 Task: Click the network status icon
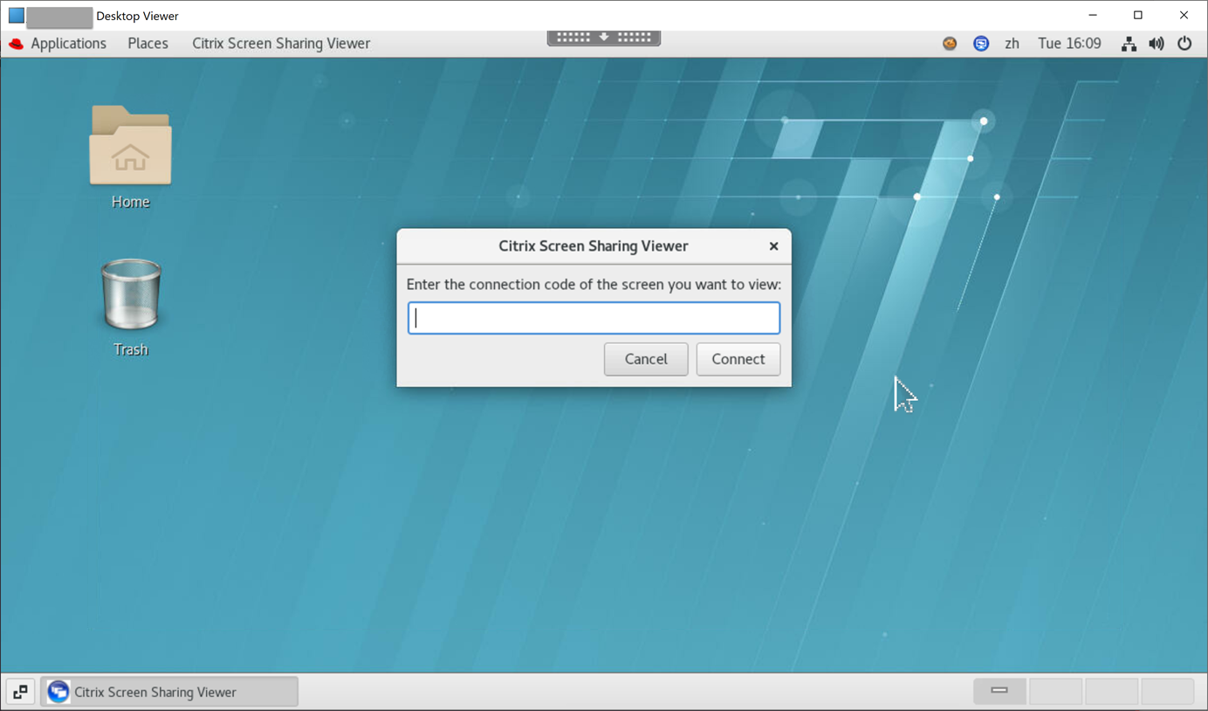(1129, 44)
